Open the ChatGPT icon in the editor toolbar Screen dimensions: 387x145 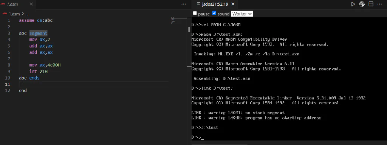[362, 4]
